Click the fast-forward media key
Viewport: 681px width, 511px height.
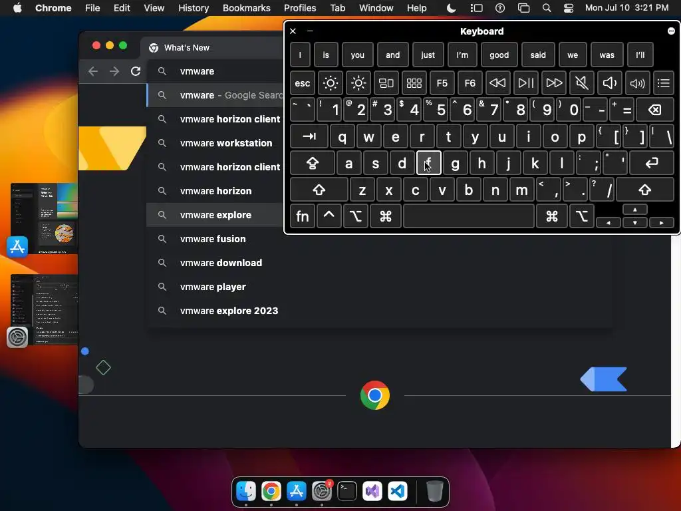click(x=554, y=83)
